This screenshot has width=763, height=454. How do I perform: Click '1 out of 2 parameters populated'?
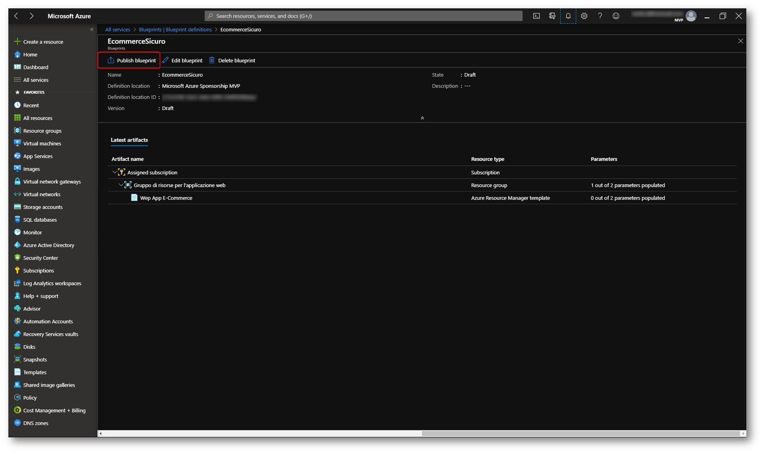[628, 185]
